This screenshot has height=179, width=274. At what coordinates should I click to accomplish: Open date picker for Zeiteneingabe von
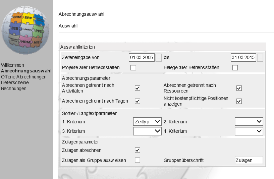click(159, 58)
